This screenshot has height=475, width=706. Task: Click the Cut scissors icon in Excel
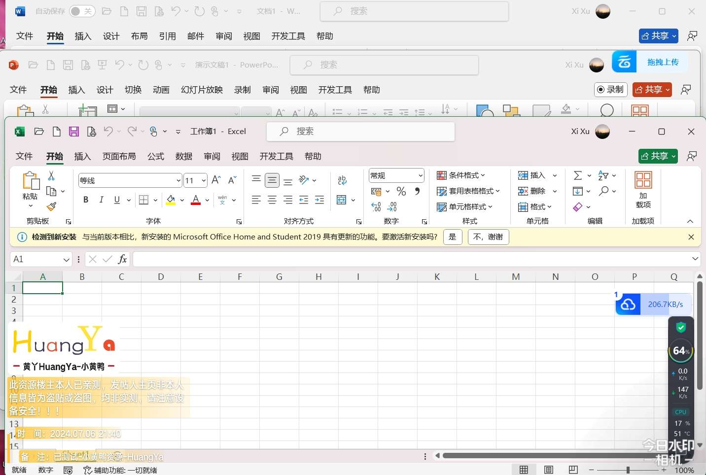point(51,175)
